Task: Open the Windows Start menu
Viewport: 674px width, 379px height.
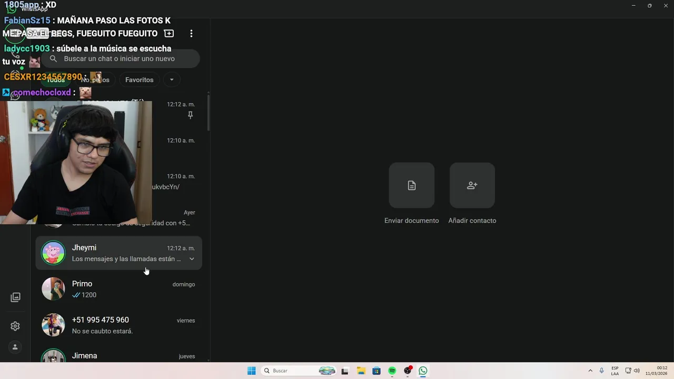Action: 252,371
